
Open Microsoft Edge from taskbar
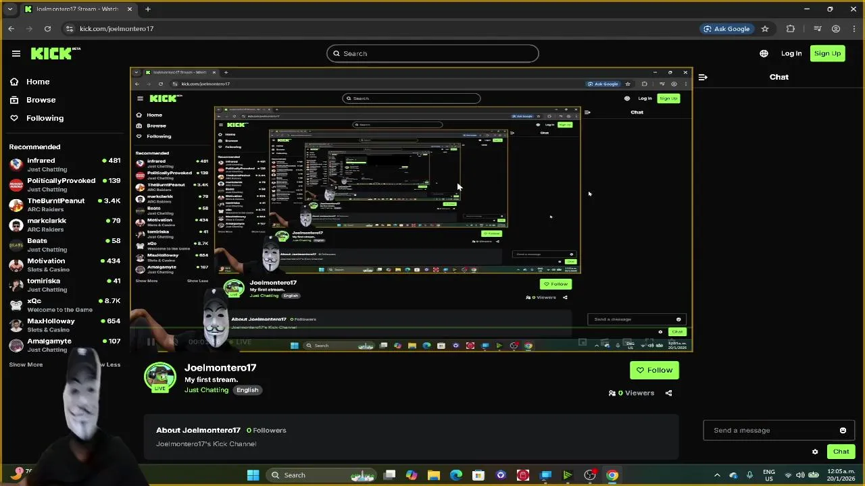click(456, 475)
